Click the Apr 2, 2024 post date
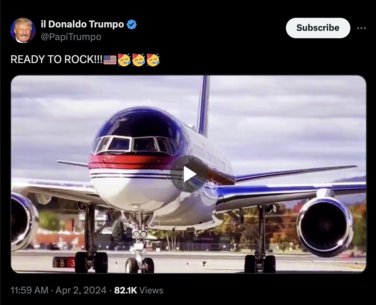This screenshot has width=376, height=305. coord(80,290)
